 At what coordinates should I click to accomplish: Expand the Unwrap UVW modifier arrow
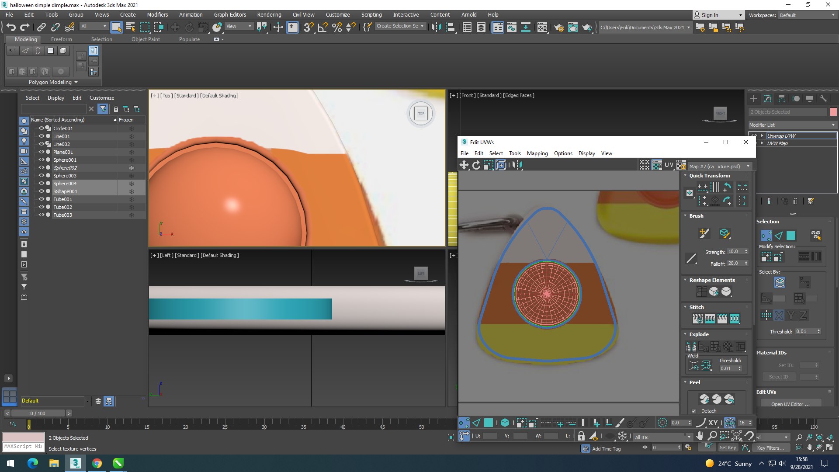762,136
